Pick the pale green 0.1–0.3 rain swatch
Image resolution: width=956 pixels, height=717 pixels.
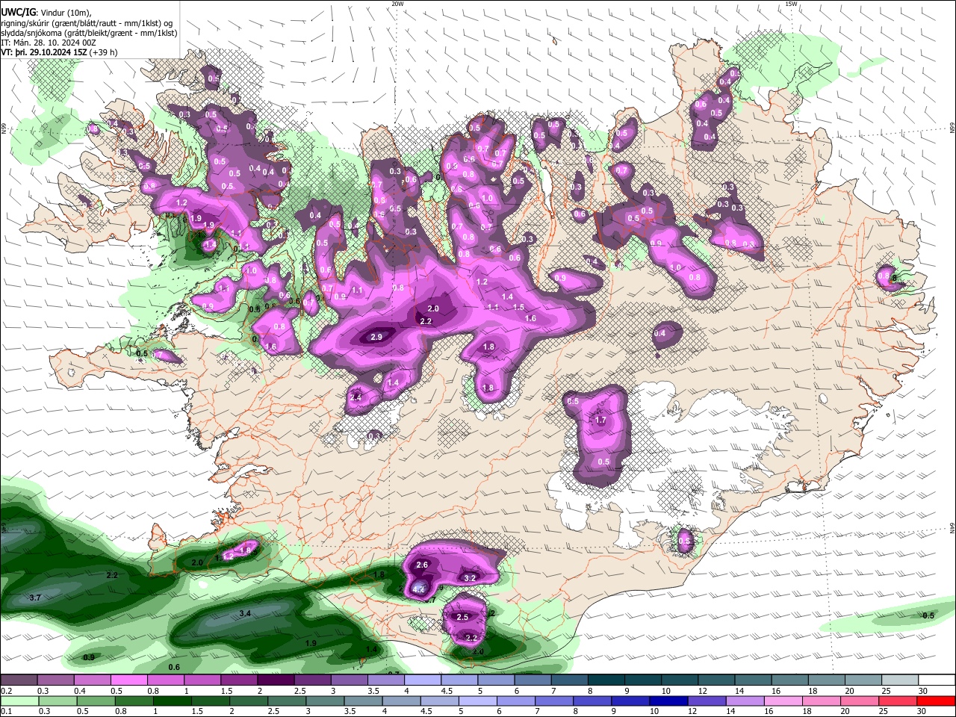(x=19, y=701)
